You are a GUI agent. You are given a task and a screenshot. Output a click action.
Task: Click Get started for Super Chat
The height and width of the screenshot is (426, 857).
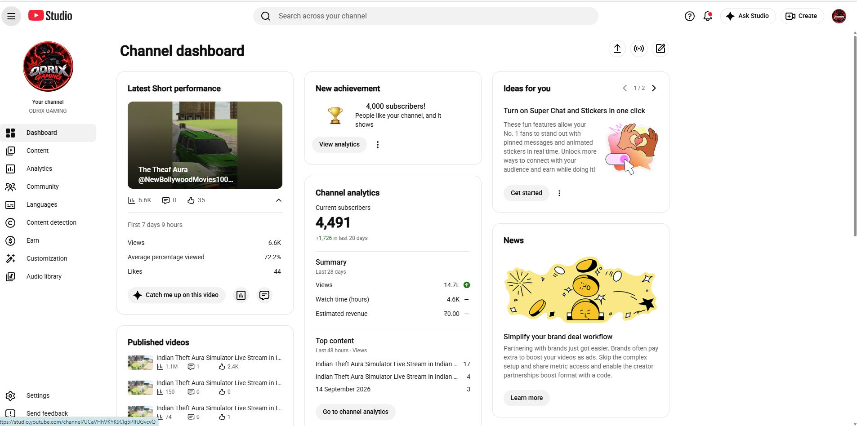(x=527, y=193)
